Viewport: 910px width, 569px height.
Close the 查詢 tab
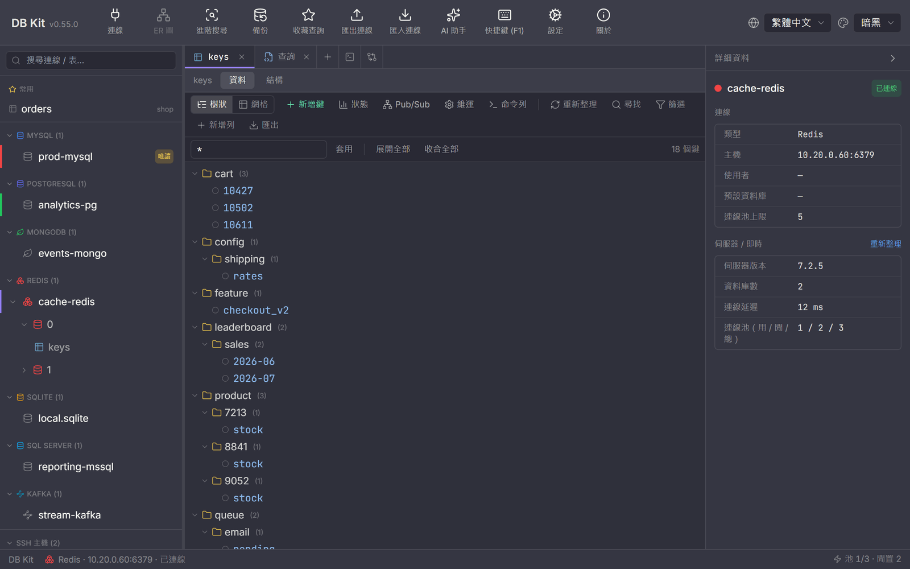point(306,57)
